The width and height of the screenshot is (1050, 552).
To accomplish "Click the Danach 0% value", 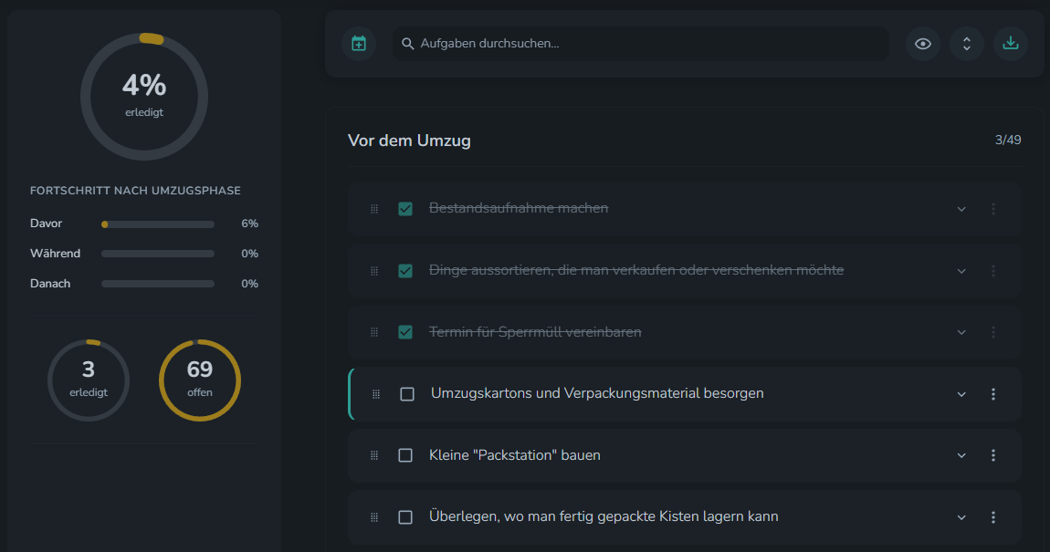I will pyautogui.click(x=250, y=284).
